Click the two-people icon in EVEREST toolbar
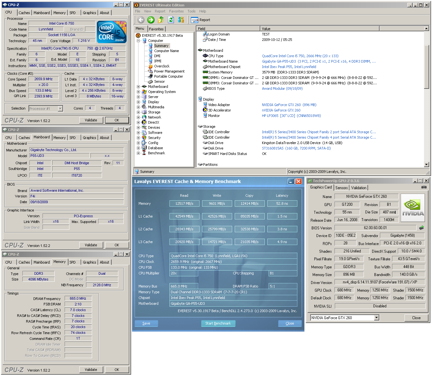 [181, 20]
